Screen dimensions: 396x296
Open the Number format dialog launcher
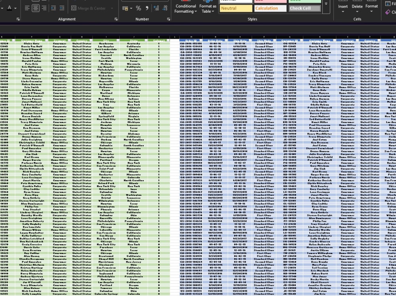[x=168, y=19]
